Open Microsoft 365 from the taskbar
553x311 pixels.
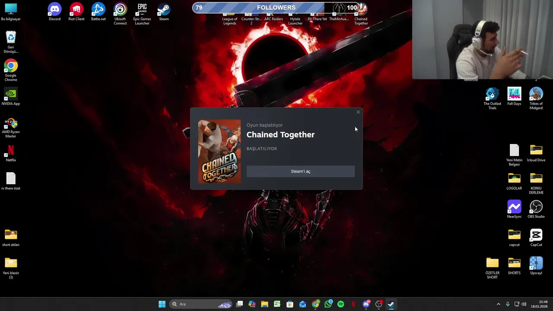252,304
